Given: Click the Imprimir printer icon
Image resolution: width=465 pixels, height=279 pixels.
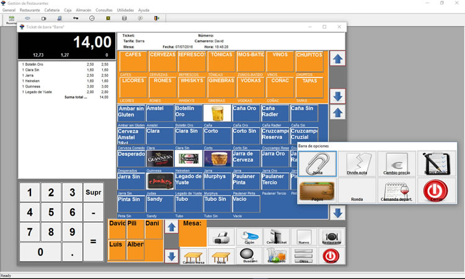Looking at the screenshot, I should coord(221,237).
